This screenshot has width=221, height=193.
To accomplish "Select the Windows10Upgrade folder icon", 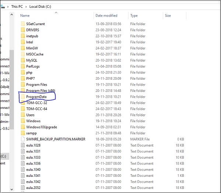I will point(23,127).
